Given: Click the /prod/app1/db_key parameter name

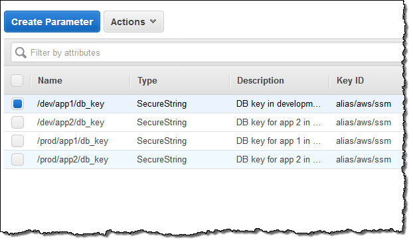Looking at the screenshot, I should [x=72, y=141].
